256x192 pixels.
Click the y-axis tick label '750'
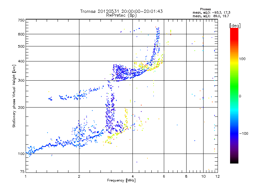(21, 20)
